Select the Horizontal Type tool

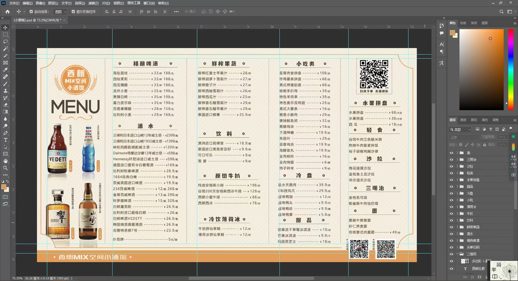point(5,140)
